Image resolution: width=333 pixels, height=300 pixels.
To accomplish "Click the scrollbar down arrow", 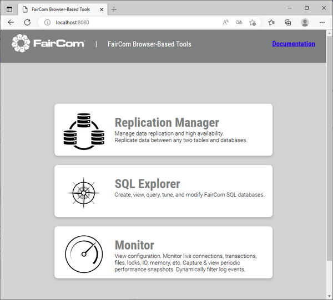I will [x=329, y=296].
